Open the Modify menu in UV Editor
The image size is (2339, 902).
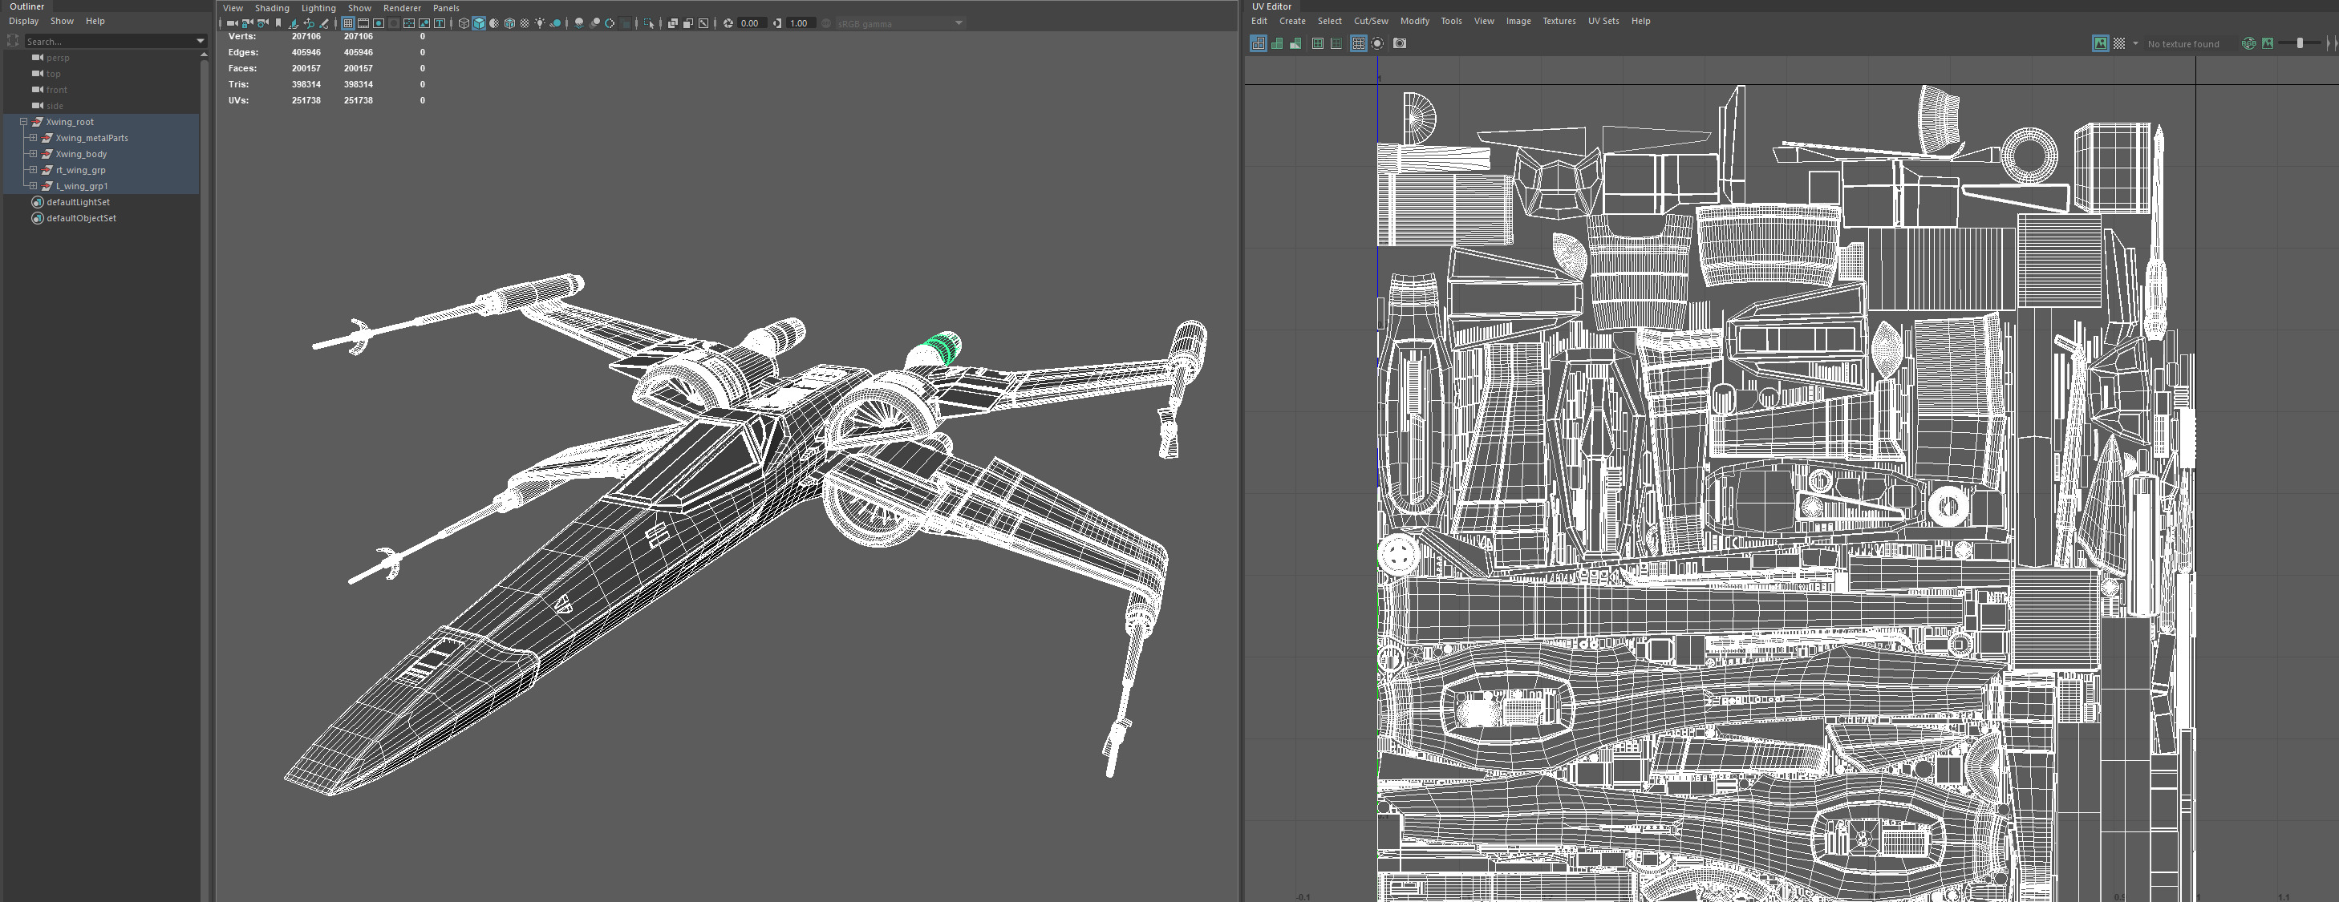(1414, 21)
